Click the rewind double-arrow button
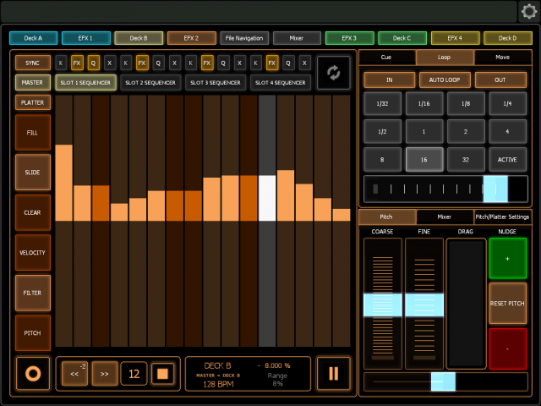Viewport: 541px width, 406px height. 75,373
